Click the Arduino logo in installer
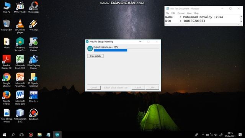Viewport: 245px width, 138px height. click(90, 49)
